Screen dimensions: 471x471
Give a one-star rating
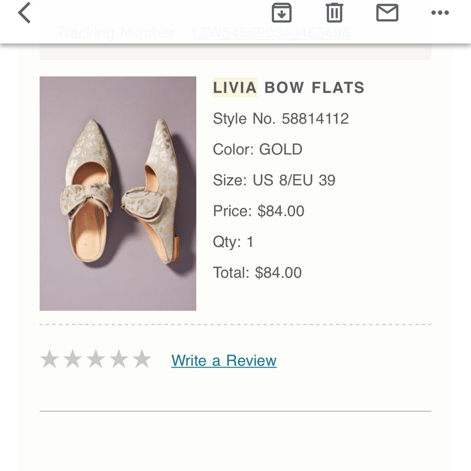pyautogui.click(x=49, y=360)
